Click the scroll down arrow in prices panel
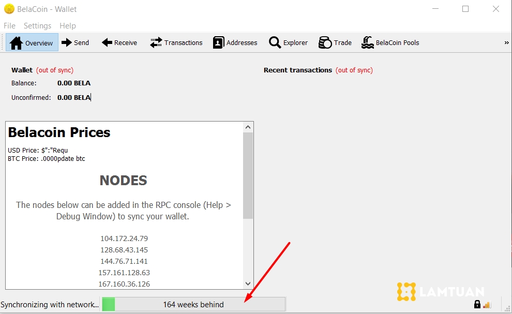The width and height of the screenshot is (512, 314). (248, 283)
